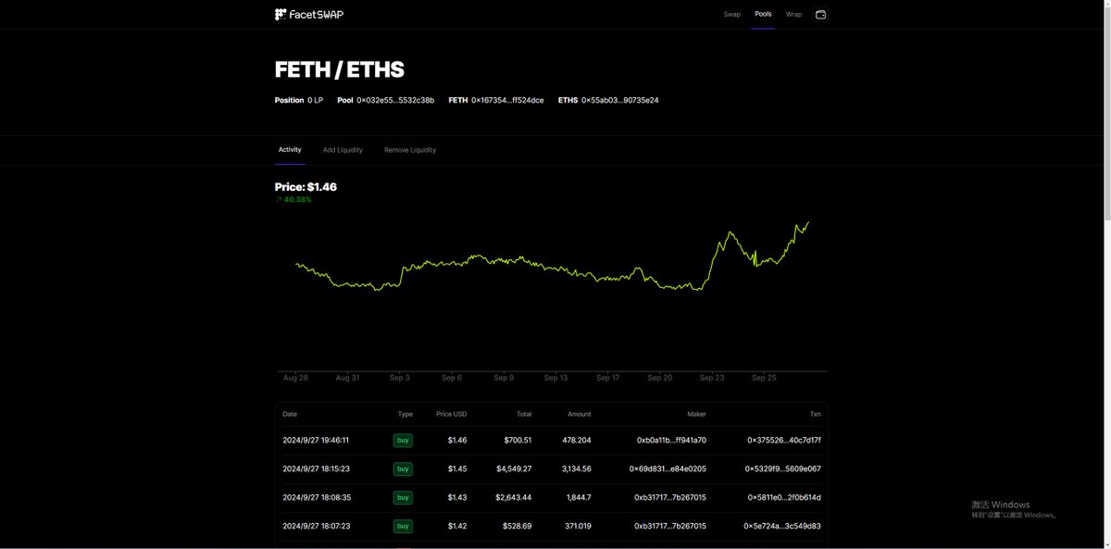
Task: Click the Price USD column header
Action: [451, 414]
